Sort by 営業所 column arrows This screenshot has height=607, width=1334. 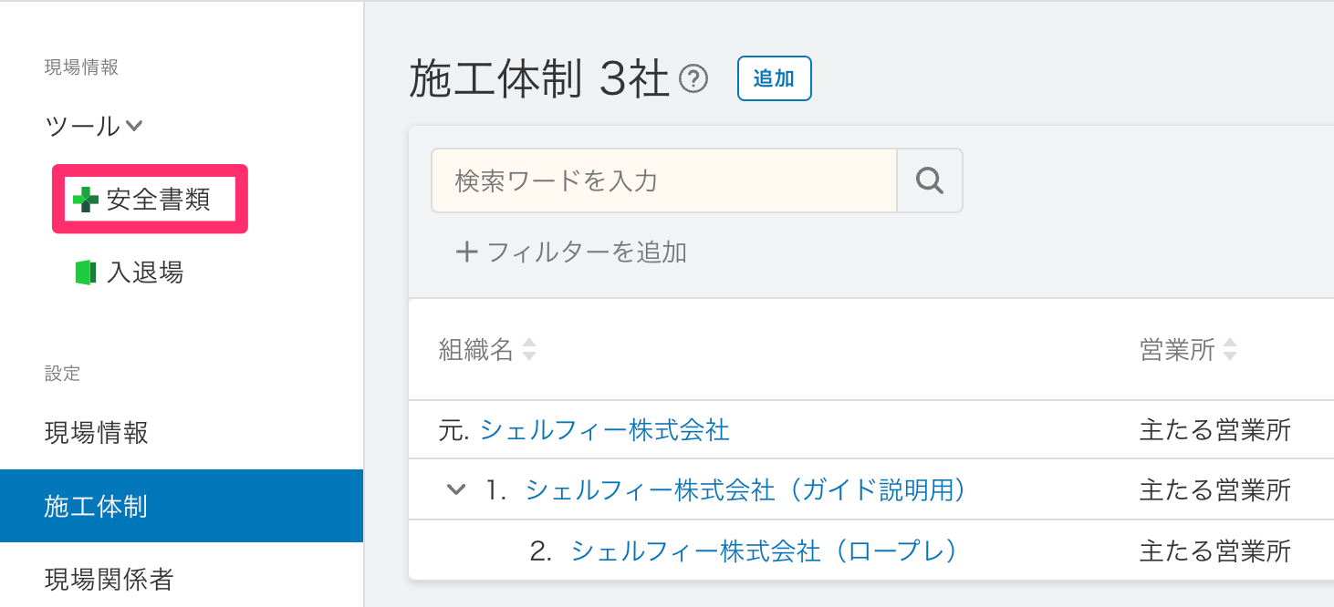1230,350
